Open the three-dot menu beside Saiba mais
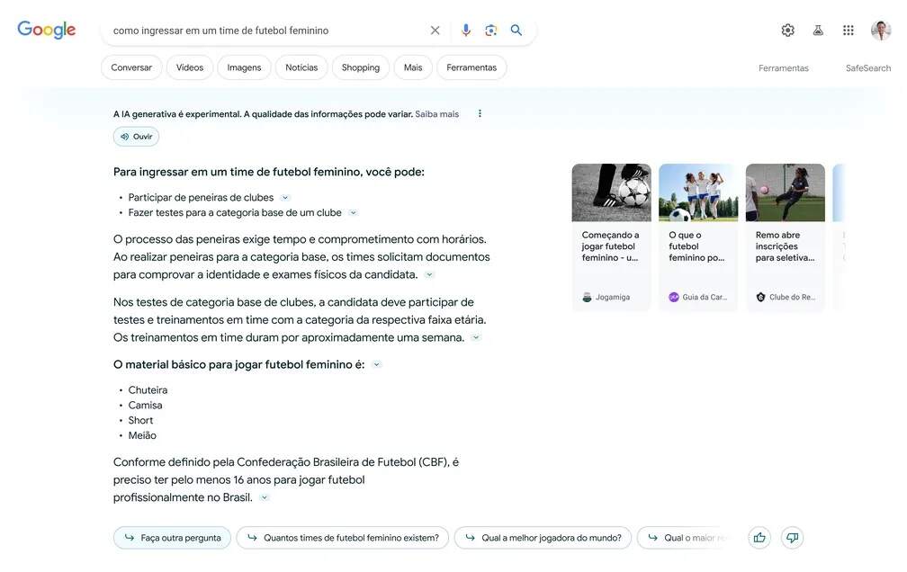 (x=480, y=113)
